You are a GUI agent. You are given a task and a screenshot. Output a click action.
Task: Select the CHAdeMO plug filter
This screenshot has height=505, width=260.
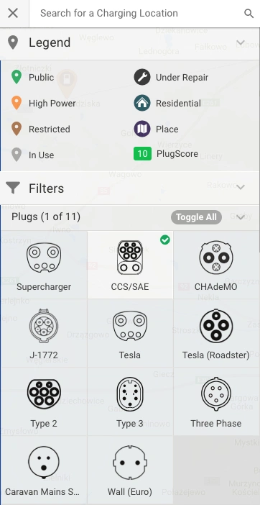pyautogui.click(x=216, y=265)
